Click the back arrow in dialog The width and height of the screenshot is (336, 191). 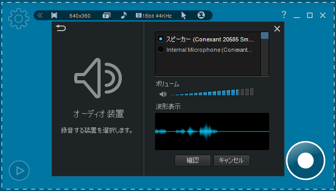coord(61,28)
